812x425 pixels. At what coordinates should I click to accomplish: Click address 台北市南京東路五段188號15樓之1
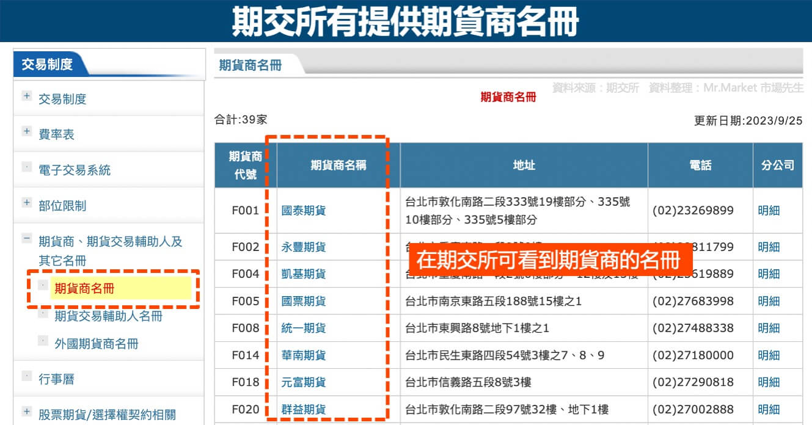point(494,301)
